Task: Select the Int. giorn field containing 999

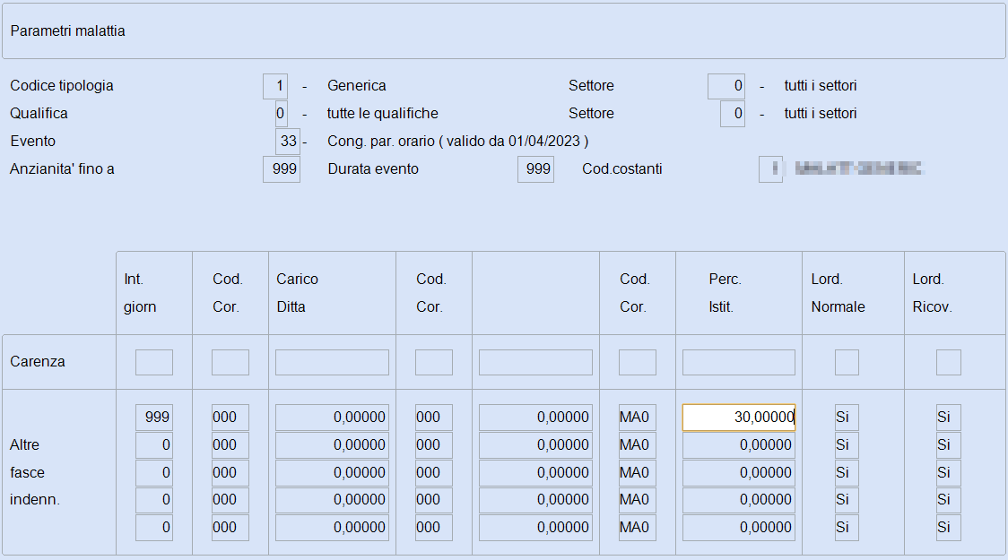Action: [x=154, y=418]
